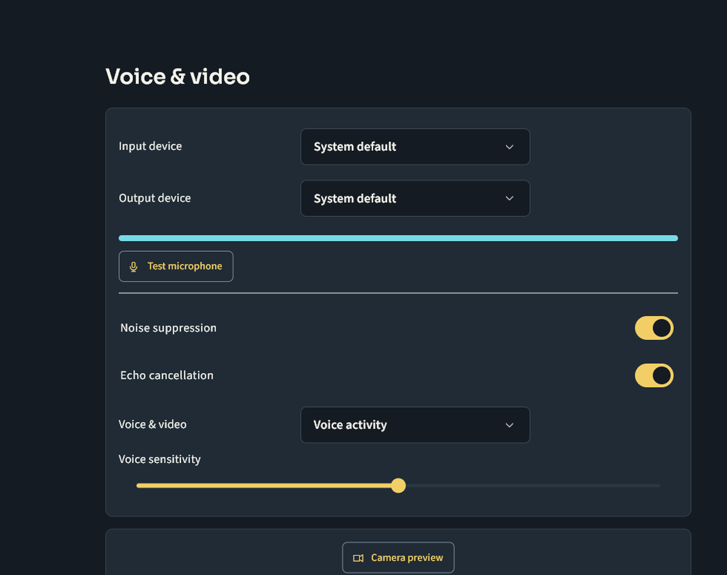This screenshot has height=575, width=727.
Task: Open the Camera preview button
Action: tap(398, 557)
